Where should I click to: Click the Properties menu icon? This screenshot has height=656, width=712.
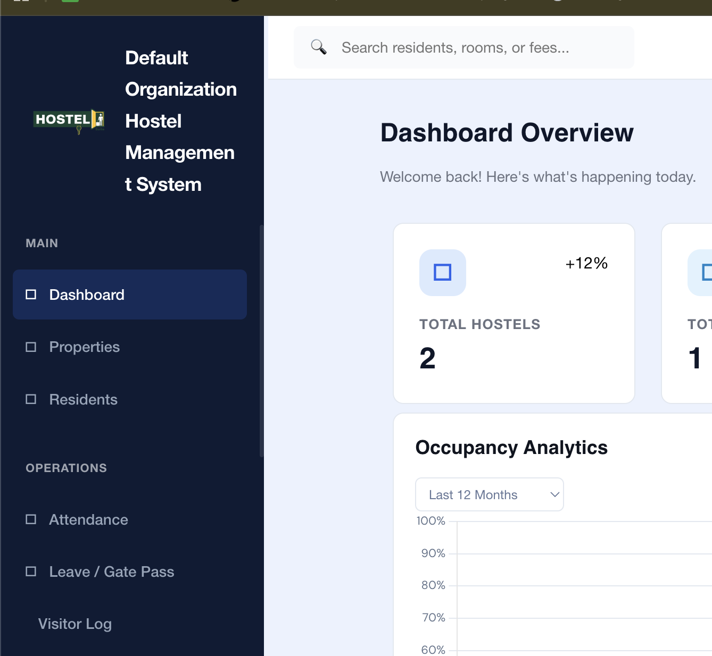[31, 347]
